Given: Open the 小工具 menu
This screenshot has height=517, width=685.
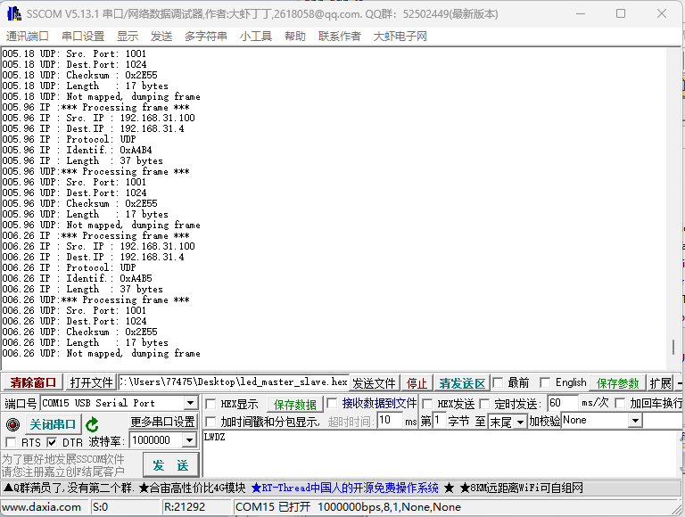Looking at the screenshot, I should point(256,37).
